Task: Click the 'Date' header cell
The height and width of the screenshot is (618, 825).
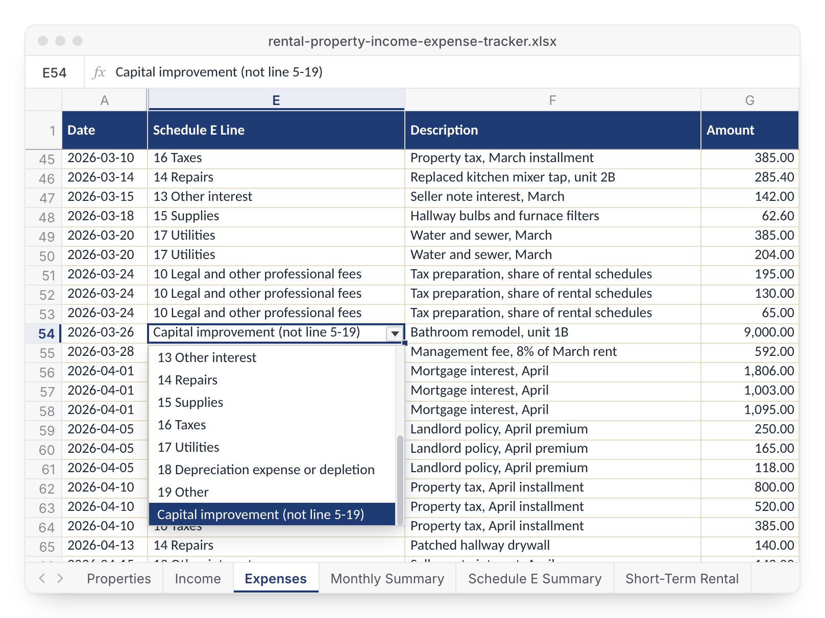Action: [105, 130]
